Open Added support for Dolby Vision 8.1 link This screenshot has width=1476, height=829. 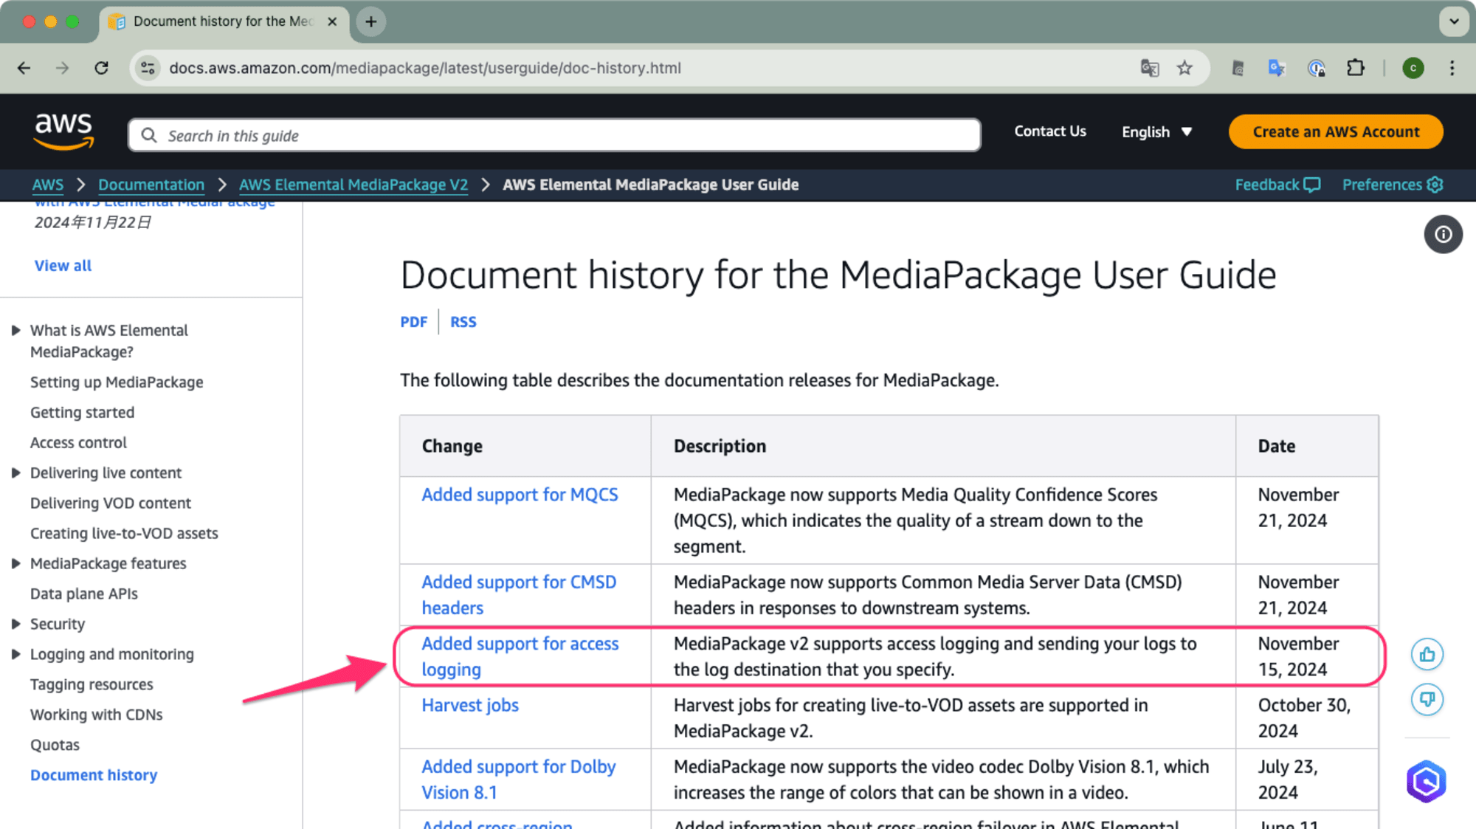(519, 780)
